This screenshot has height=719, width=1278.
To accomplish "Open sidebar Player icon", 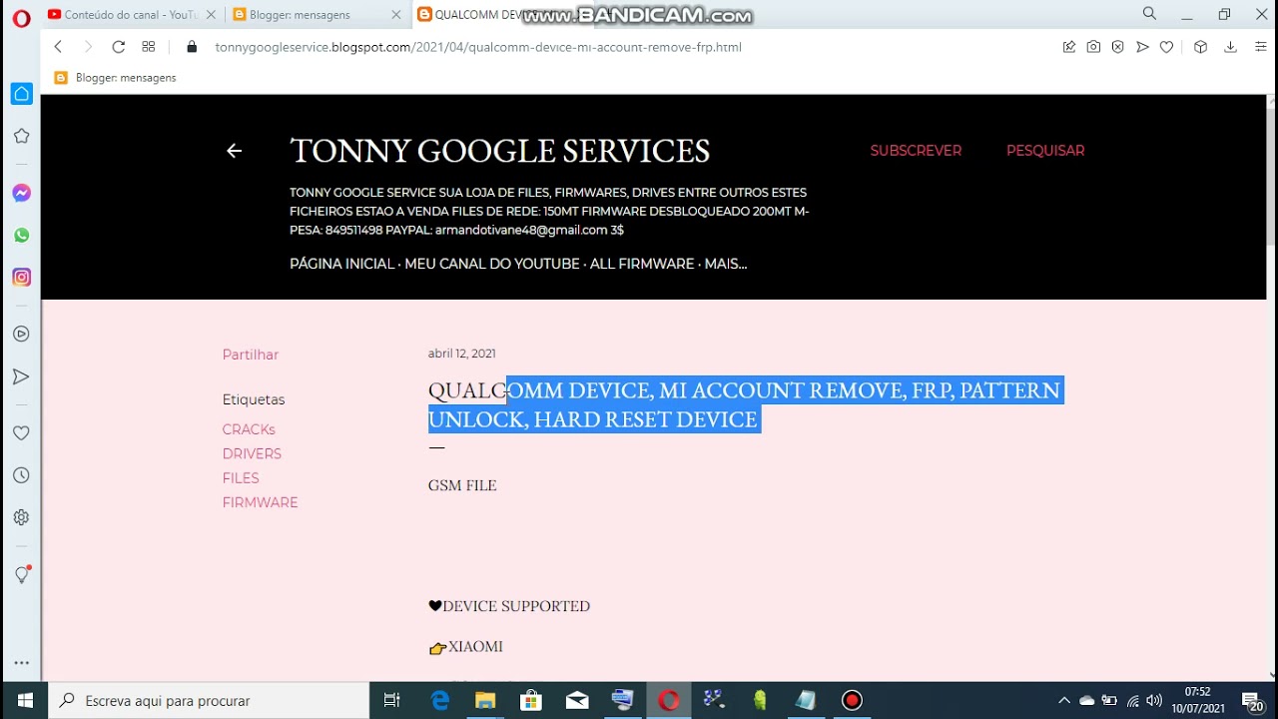I will (21, 334).
